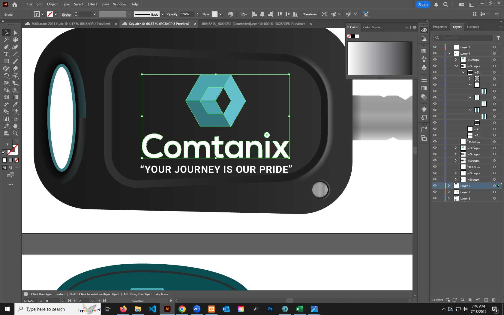The image size is (504, 315).
Task: Pick a color from the grayscale spectrum
Action: tap(380, 58)
